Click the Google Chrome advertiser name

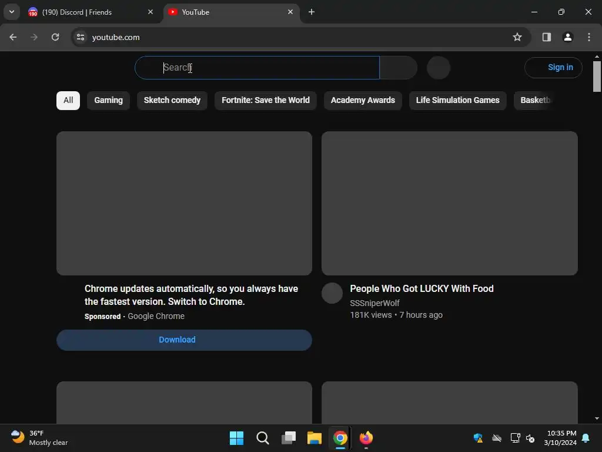pos(156,316)
